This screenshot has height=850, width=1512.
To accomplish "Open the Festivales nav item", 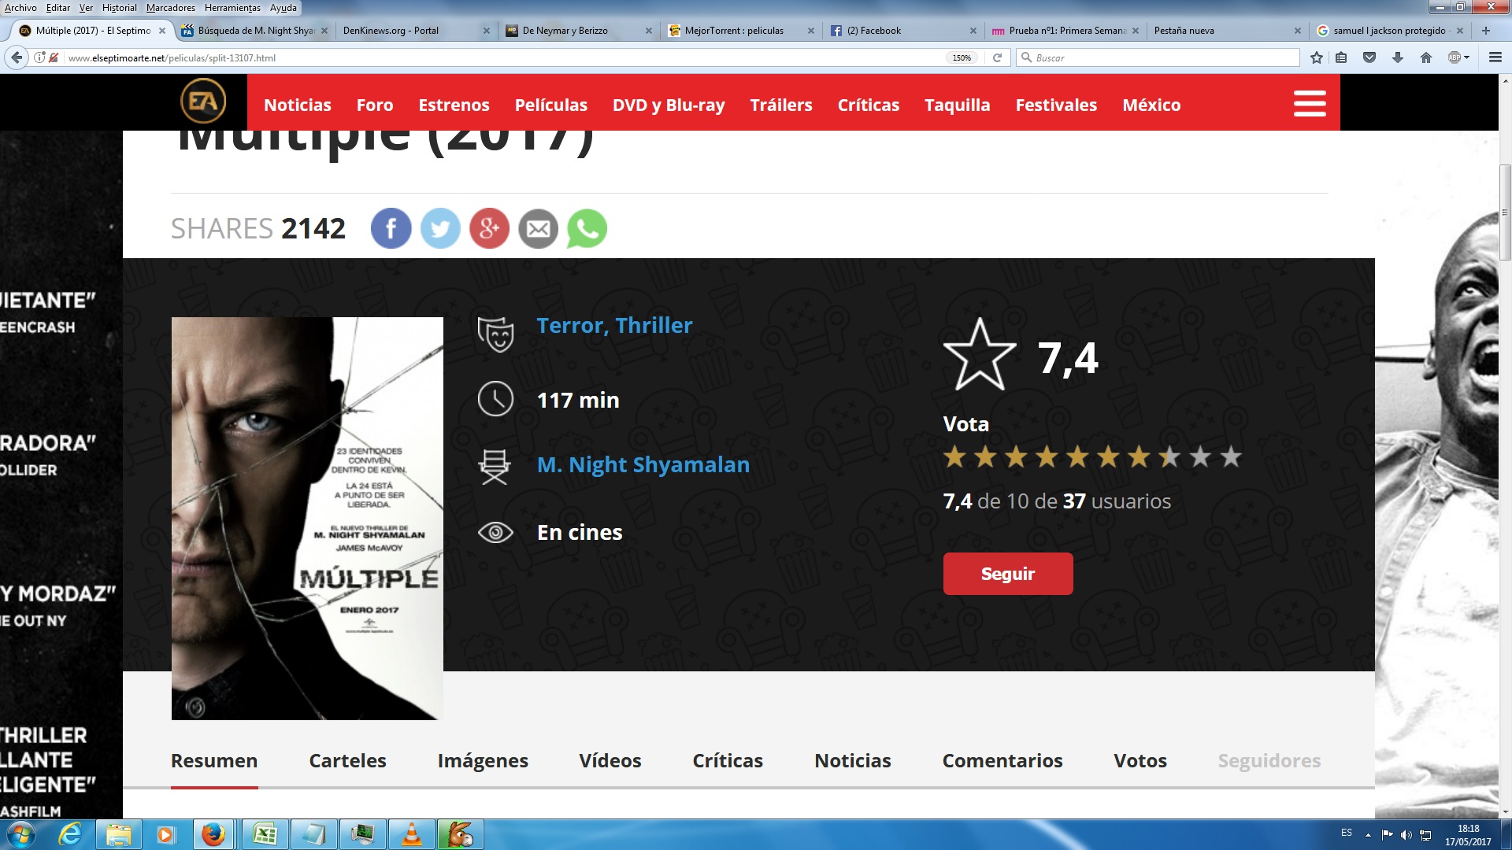I will pos(1056,105).
